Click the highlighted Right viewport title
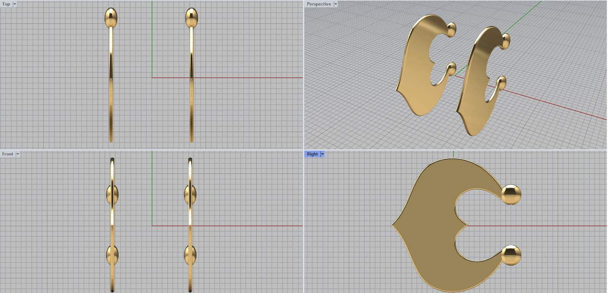 click(x=312, y=154)
